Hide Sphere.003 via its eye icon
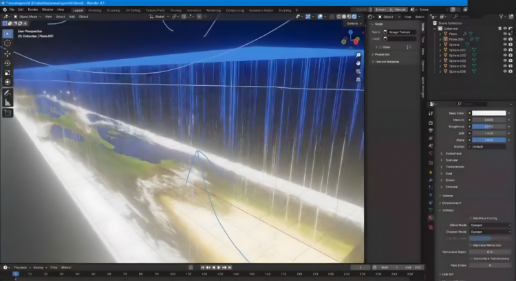The height and width of the screenshot is (281, 516). (x=505, y=60)
